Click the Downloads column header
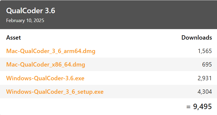217x115 pixels. click(196, 38)
